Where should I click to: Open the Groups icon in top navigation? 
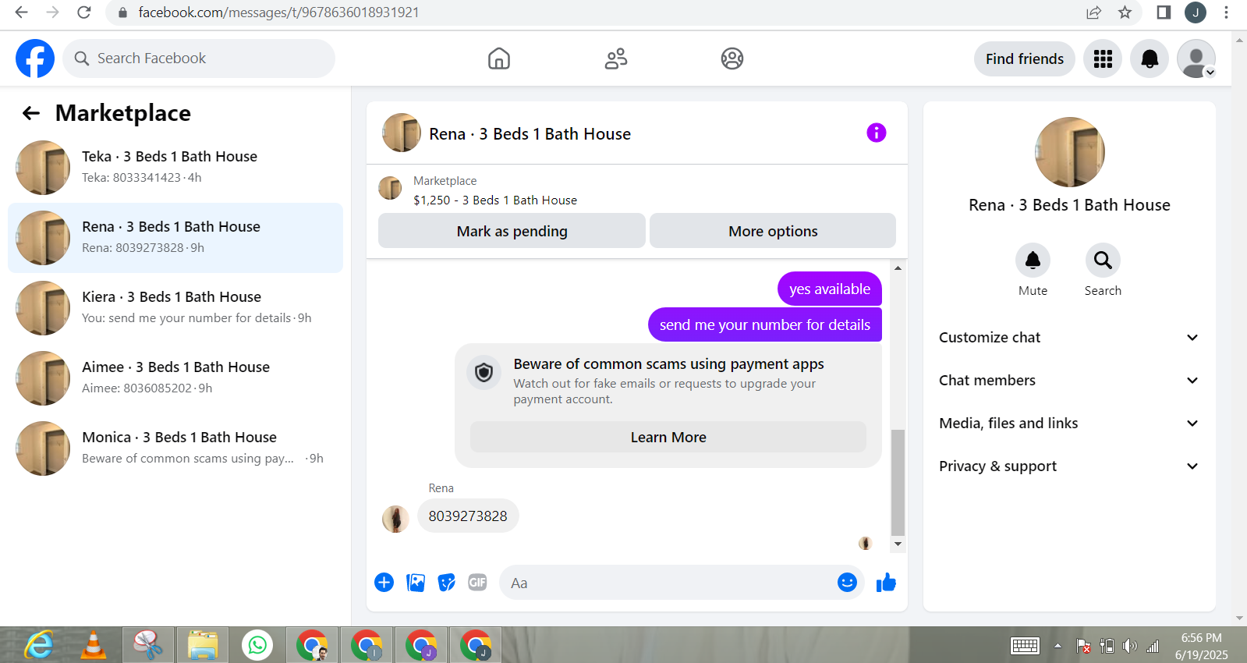(732, 58)
